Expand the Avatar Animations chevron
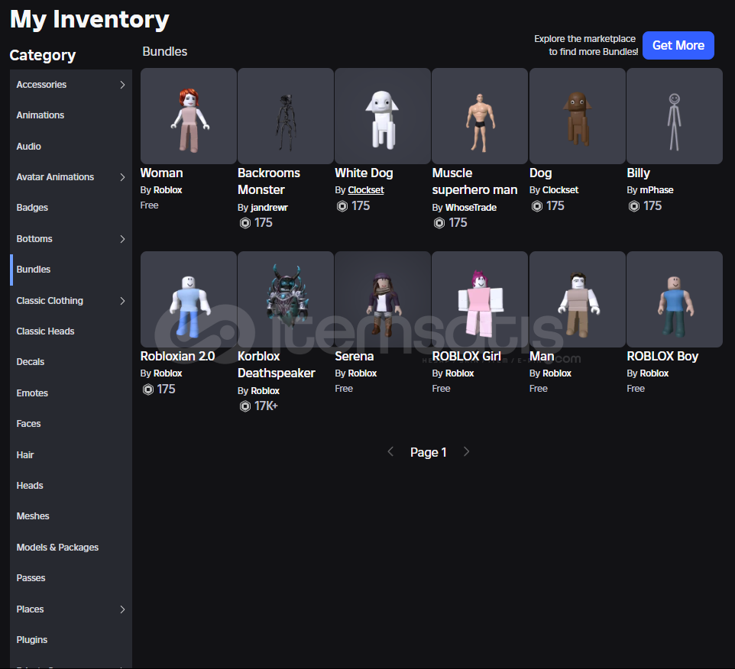 [x=122, y=177]
